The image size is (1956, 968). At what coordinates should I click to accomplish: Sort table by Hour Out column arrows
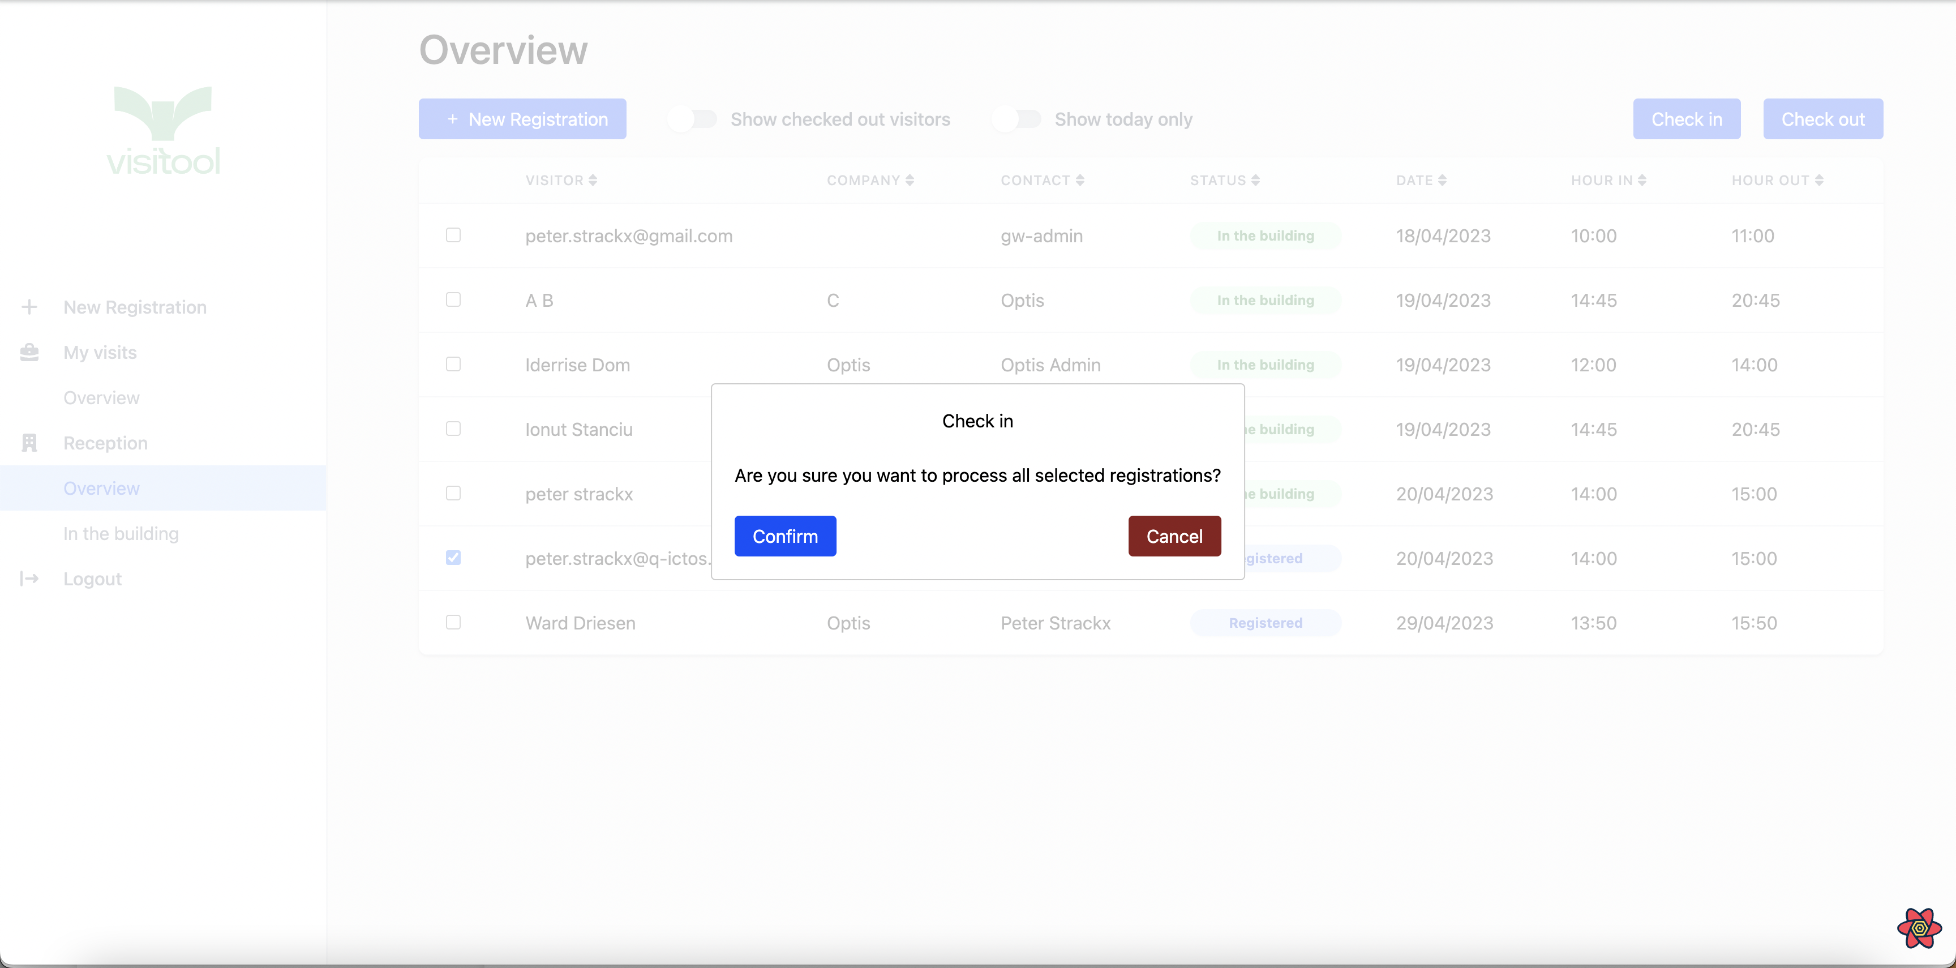1818,180
